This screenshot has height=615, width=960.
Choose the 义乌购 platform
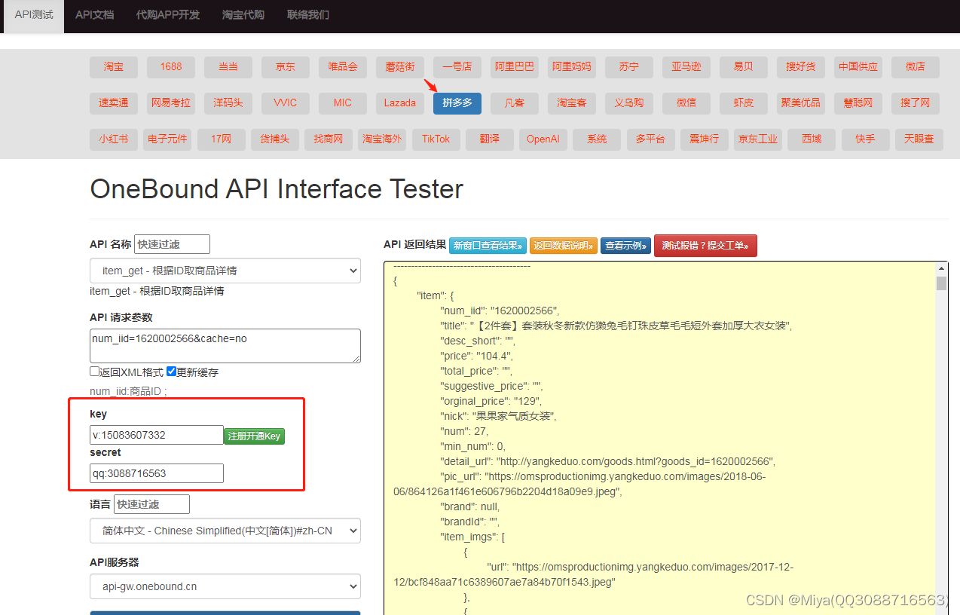coord(629,102)
